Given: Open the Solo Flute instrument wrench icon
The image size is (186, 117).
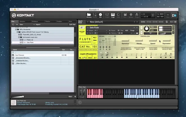Looking at the screenshot, I should coord(82,27).
